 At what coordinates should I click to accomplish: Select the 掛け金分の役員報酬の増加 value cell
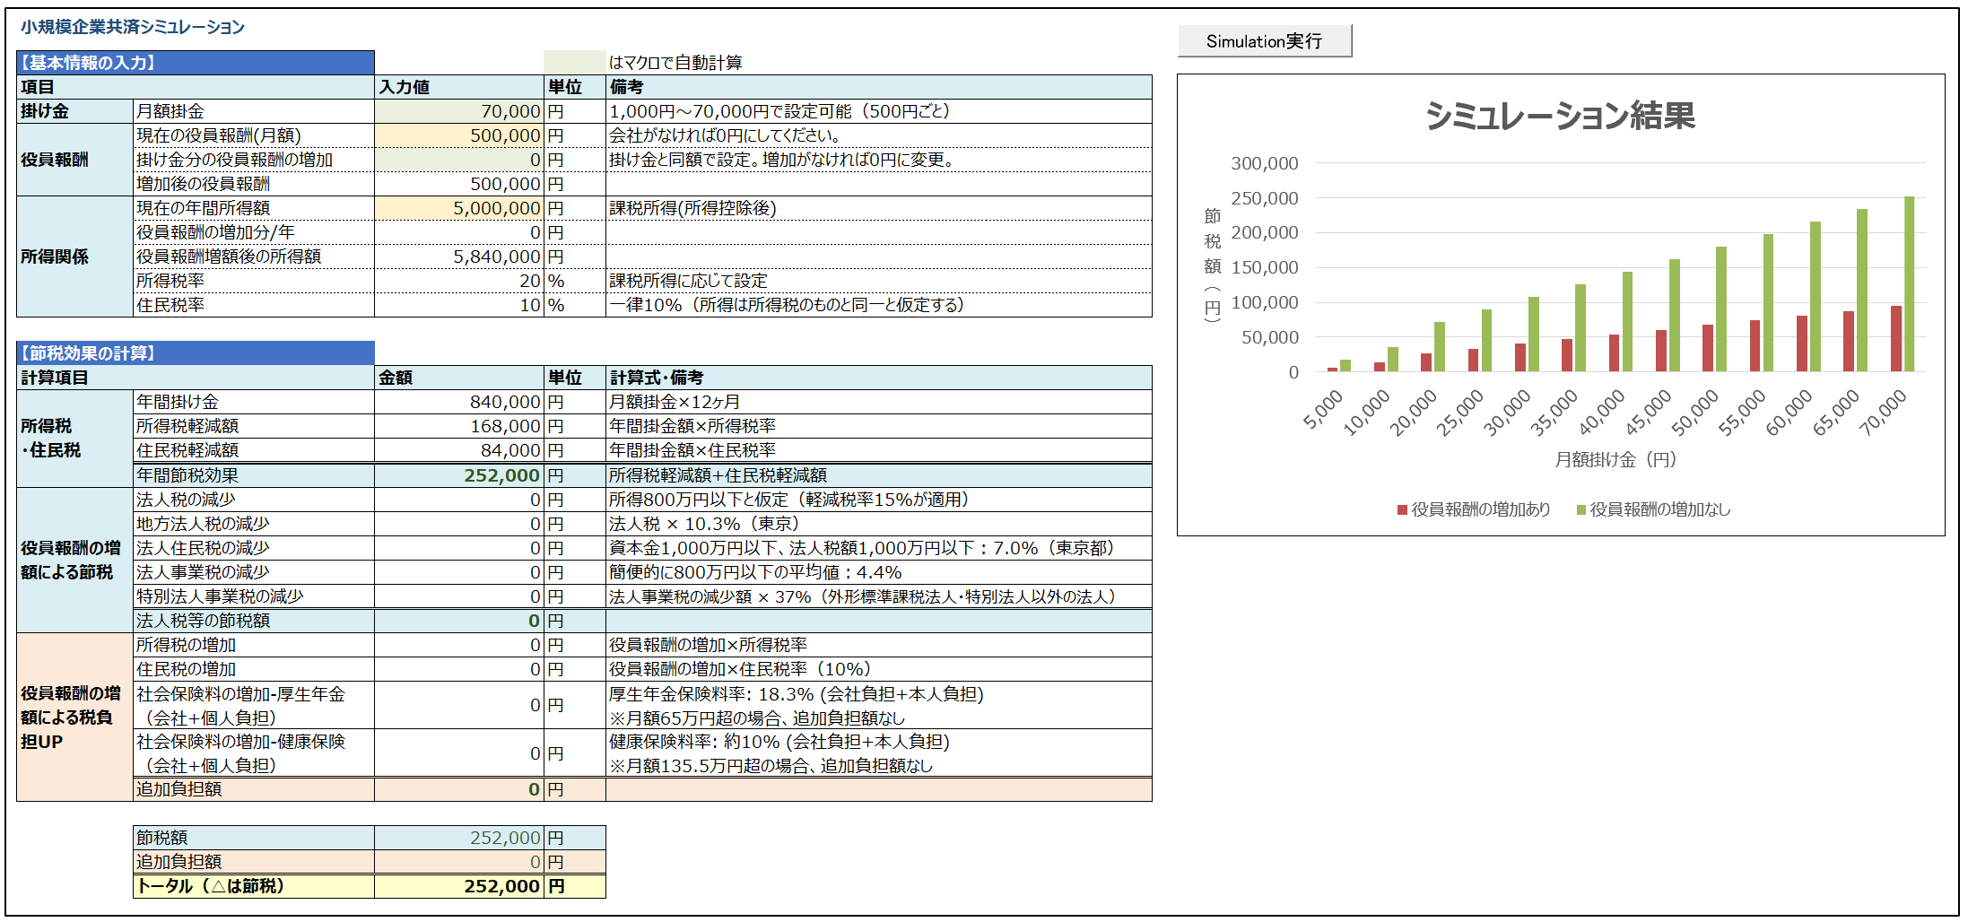click(x=459, y=160)
